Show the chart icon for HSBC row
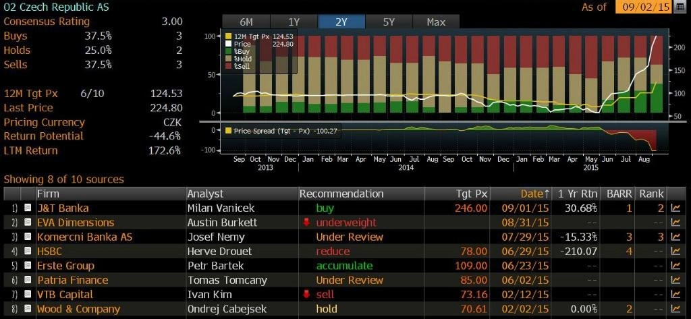 click(x=675, y=251)
